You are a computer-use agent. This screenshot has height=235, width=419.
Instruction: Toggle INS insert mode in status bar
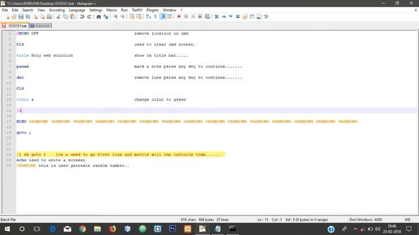pyautogui.click(x=407, y=220)
